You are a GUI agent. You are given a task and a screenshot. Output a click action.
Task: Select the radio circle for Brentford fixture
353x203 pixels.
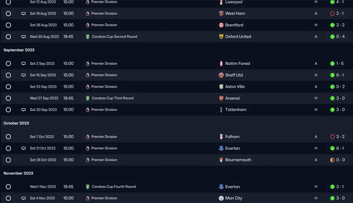pyautogui.click(x=8, y=25)
